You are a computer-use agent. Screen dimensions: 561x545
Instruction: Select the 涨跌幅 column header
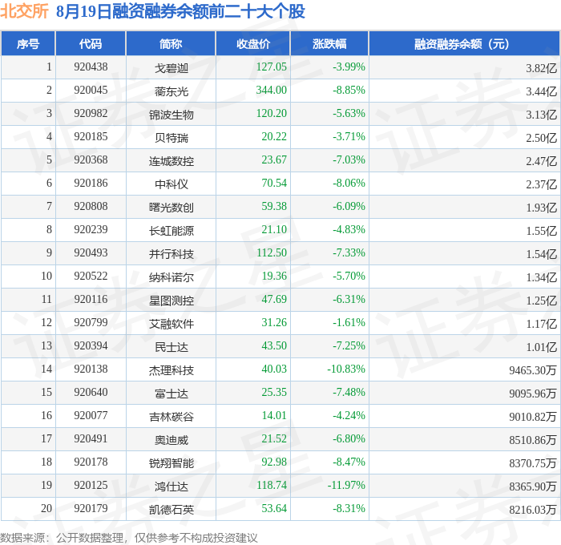(329, 43)
